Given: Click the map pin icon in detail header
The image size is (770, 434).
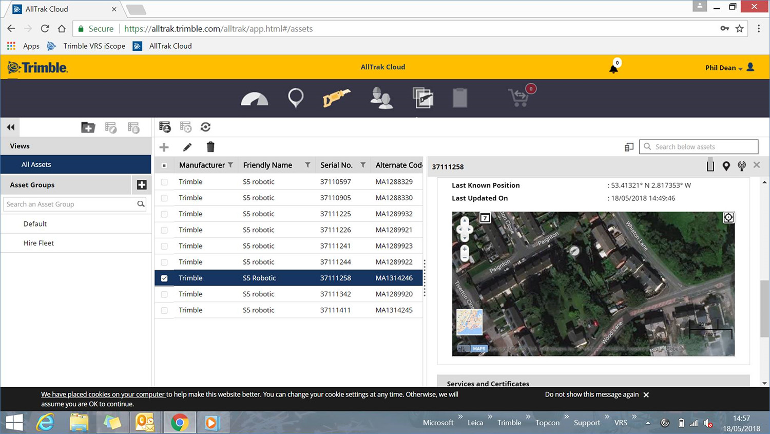Looking at the screenshot, I should [x=726, y=166].
